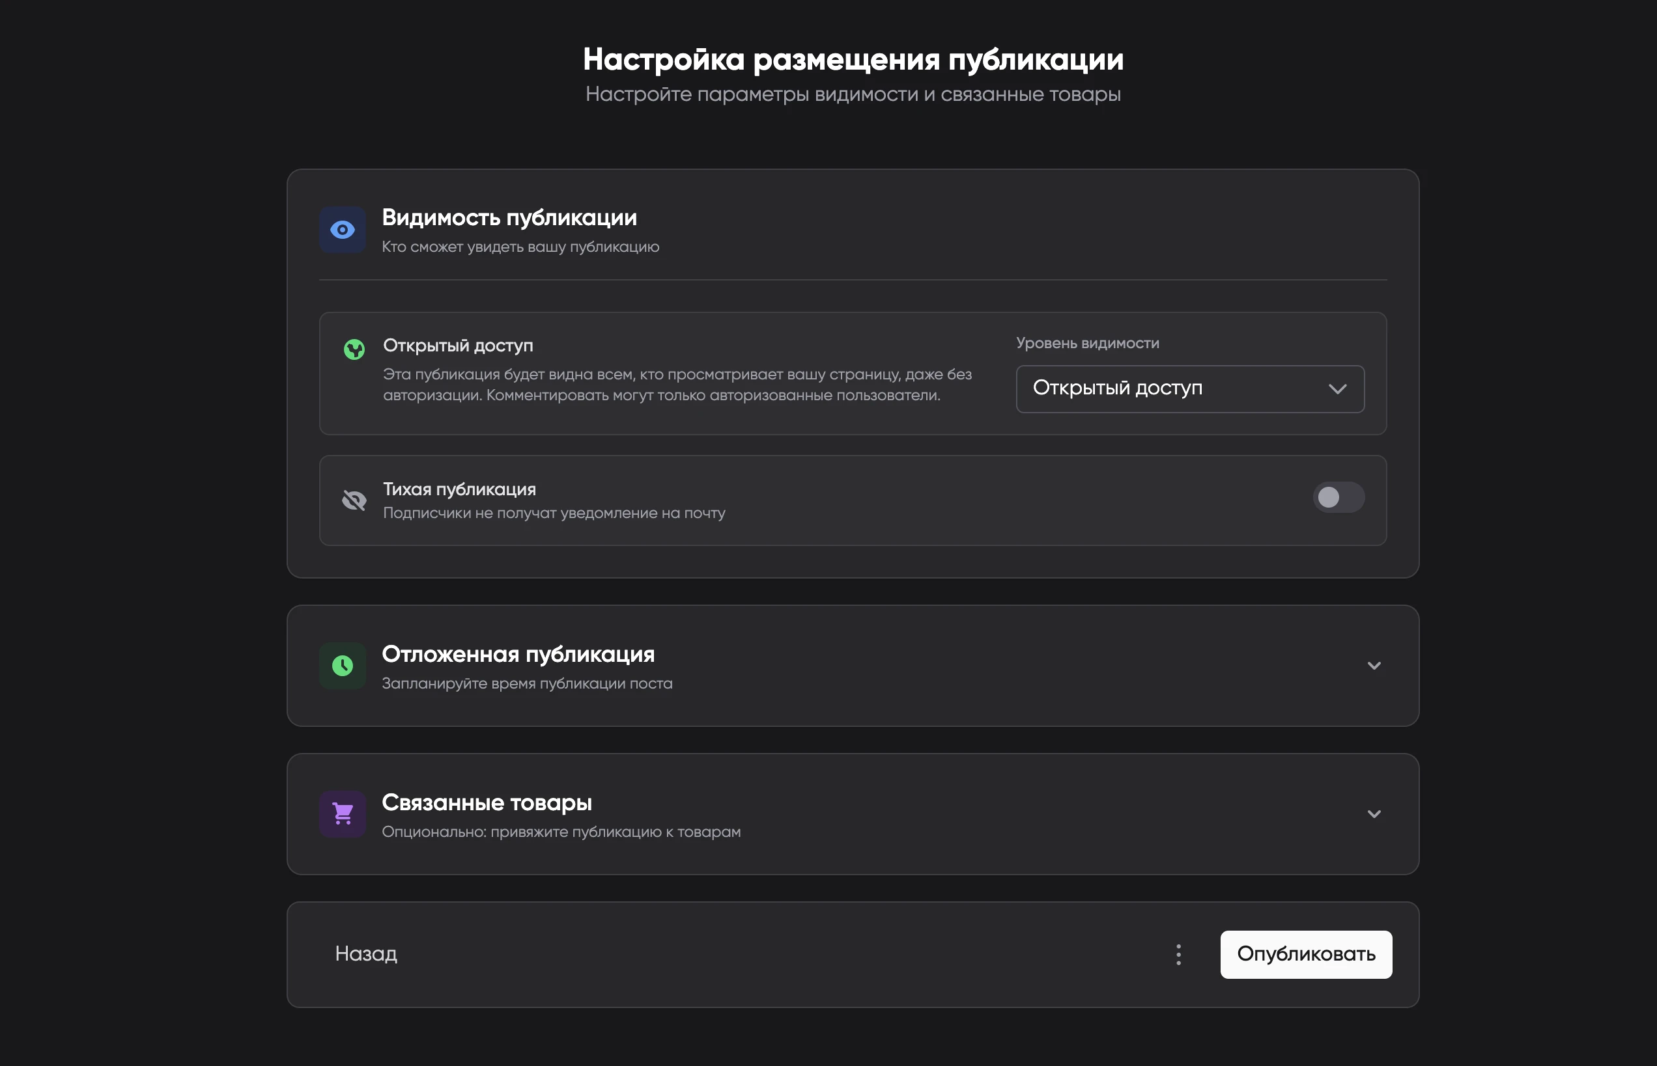Open the three-dot more options menu
The width and height of the screenshot is (1657, 1066).
coord(1178,955)
